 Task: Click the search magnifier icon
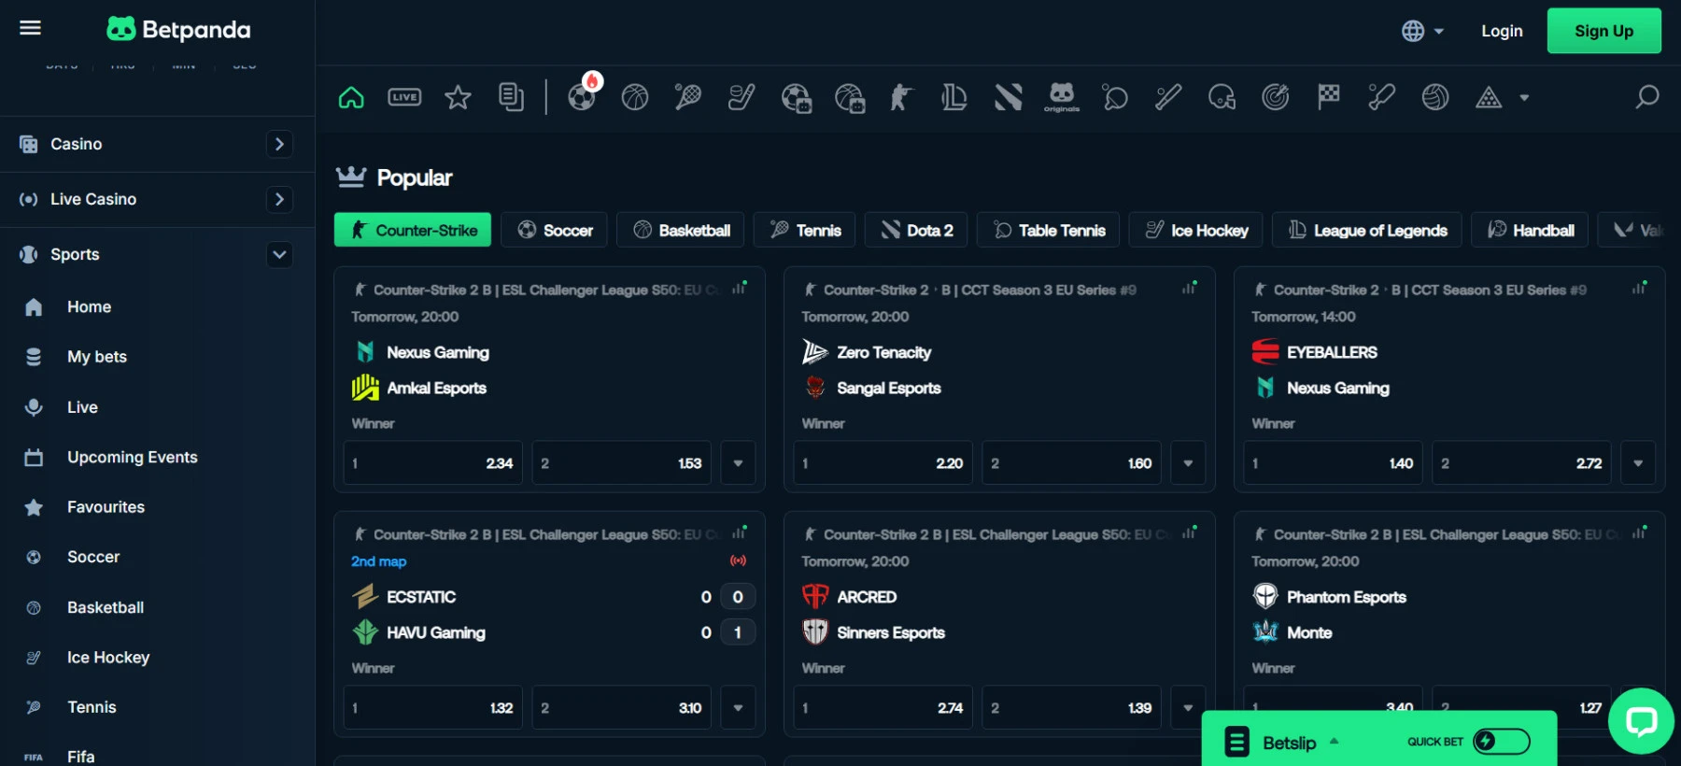click(1646, 97)
